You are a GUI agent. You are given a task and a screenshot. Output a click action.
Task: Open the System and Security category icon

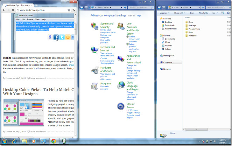click(95, 26)
